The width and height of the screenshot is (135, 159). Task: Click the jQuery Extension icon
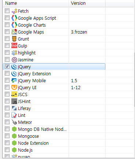click(x=14, y=73)
